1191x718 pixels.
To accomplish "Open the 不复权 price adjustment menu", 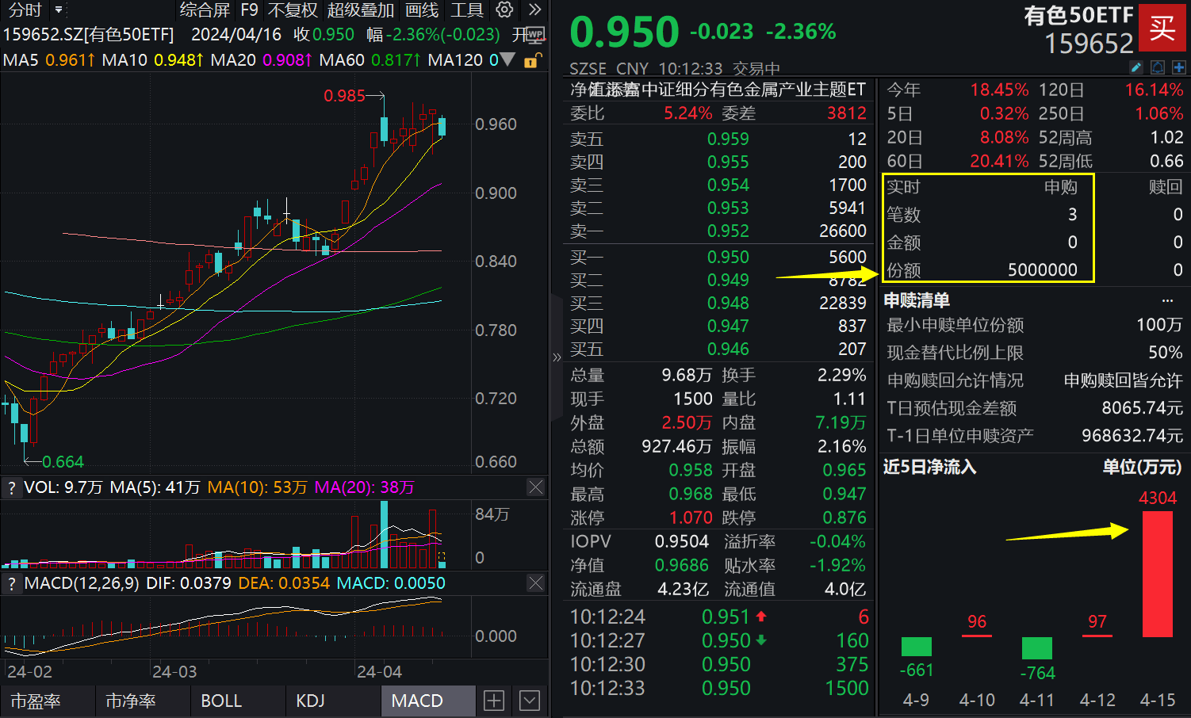I will (x=293, y=10).
